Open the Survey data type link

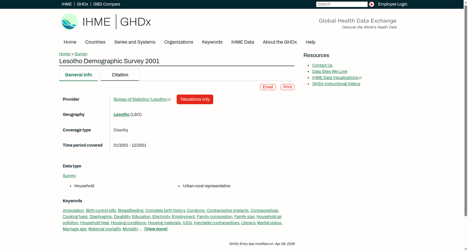(69, 176)
